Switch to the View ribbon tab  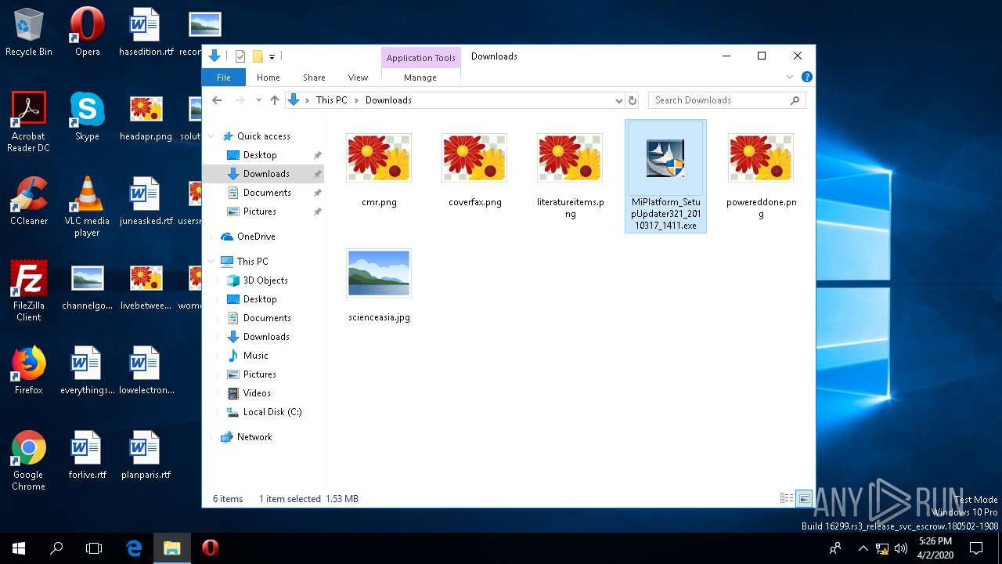tap(358, 78)
